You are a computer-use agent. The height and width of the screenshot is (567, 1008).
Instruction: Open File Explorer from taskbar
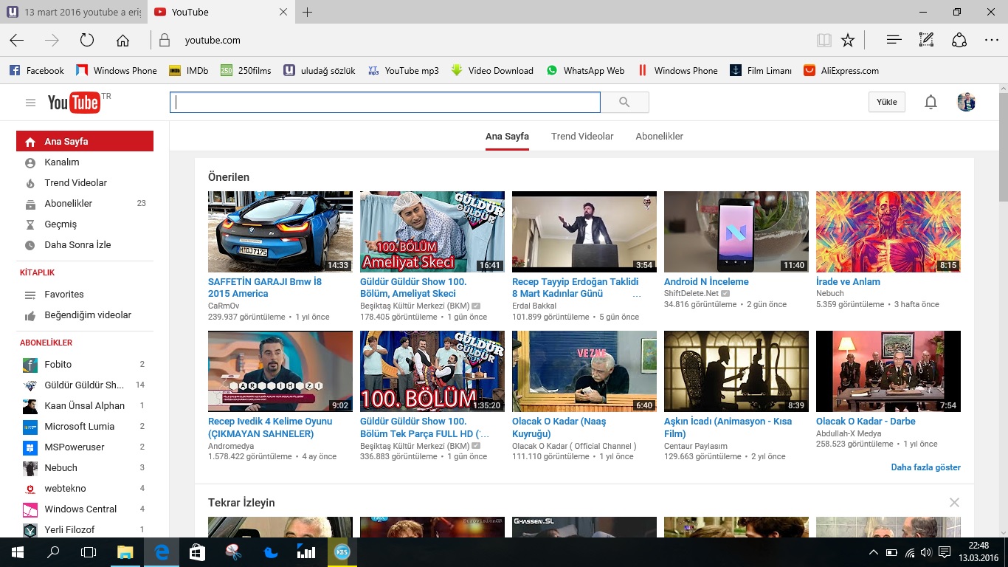click(125, 552)
